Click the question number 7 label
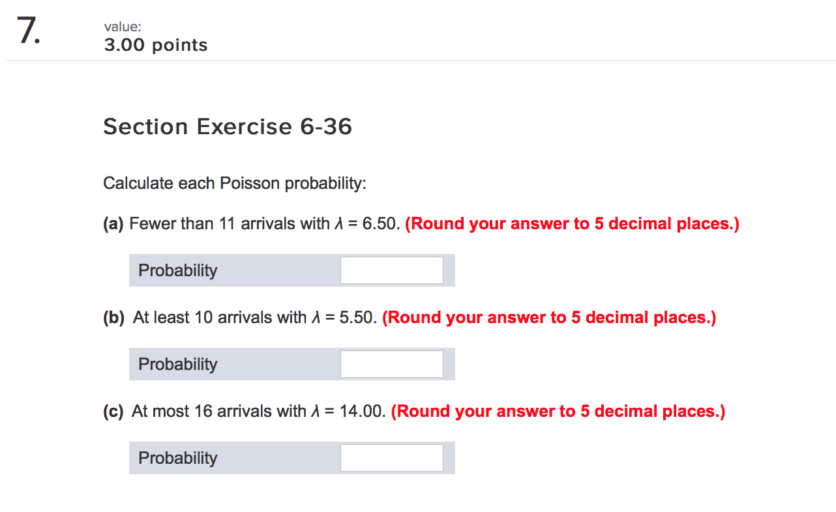 click(x=29, y=29)
